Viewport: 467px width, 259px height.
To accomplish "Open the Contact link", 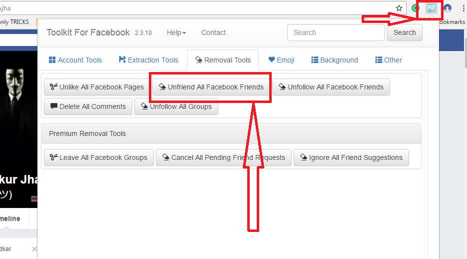I will (x=213, y=32).
